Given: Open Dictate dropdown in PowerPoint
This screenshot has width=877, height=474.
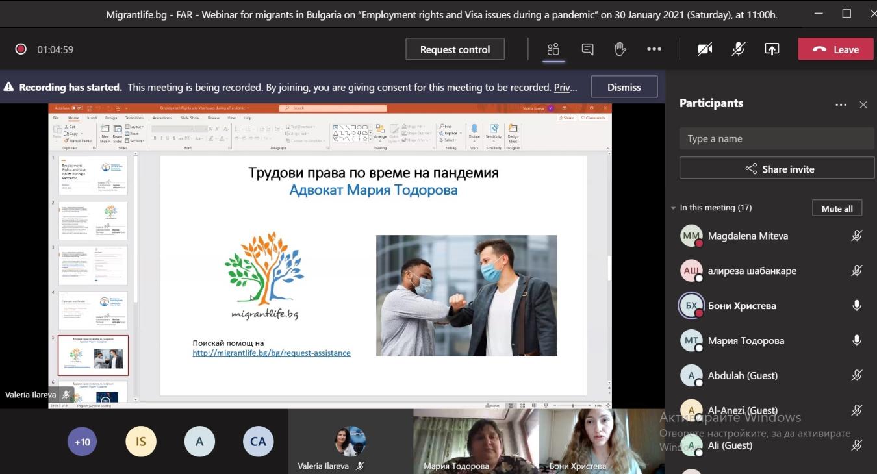Looking at the screenshot, I should tap(474, 134).
